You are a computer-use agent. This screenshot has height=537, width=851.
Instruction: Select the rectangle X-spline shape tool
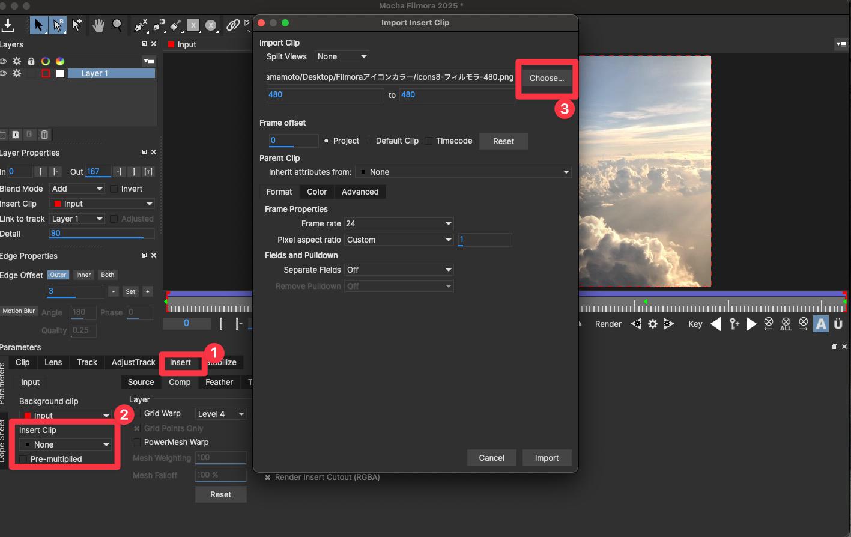click(x=193, y=25)
